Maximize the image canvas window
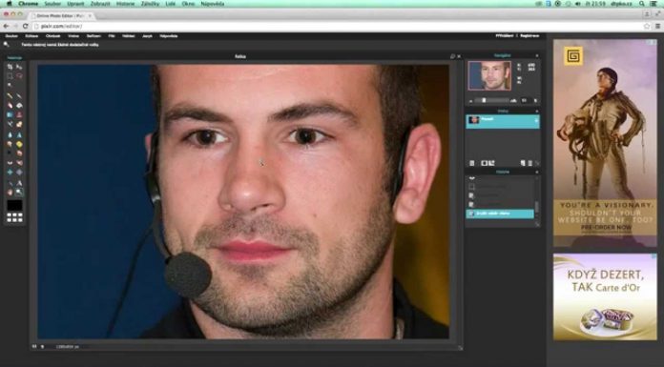Screen dimensions: 664x367 (x=452, y=56)
